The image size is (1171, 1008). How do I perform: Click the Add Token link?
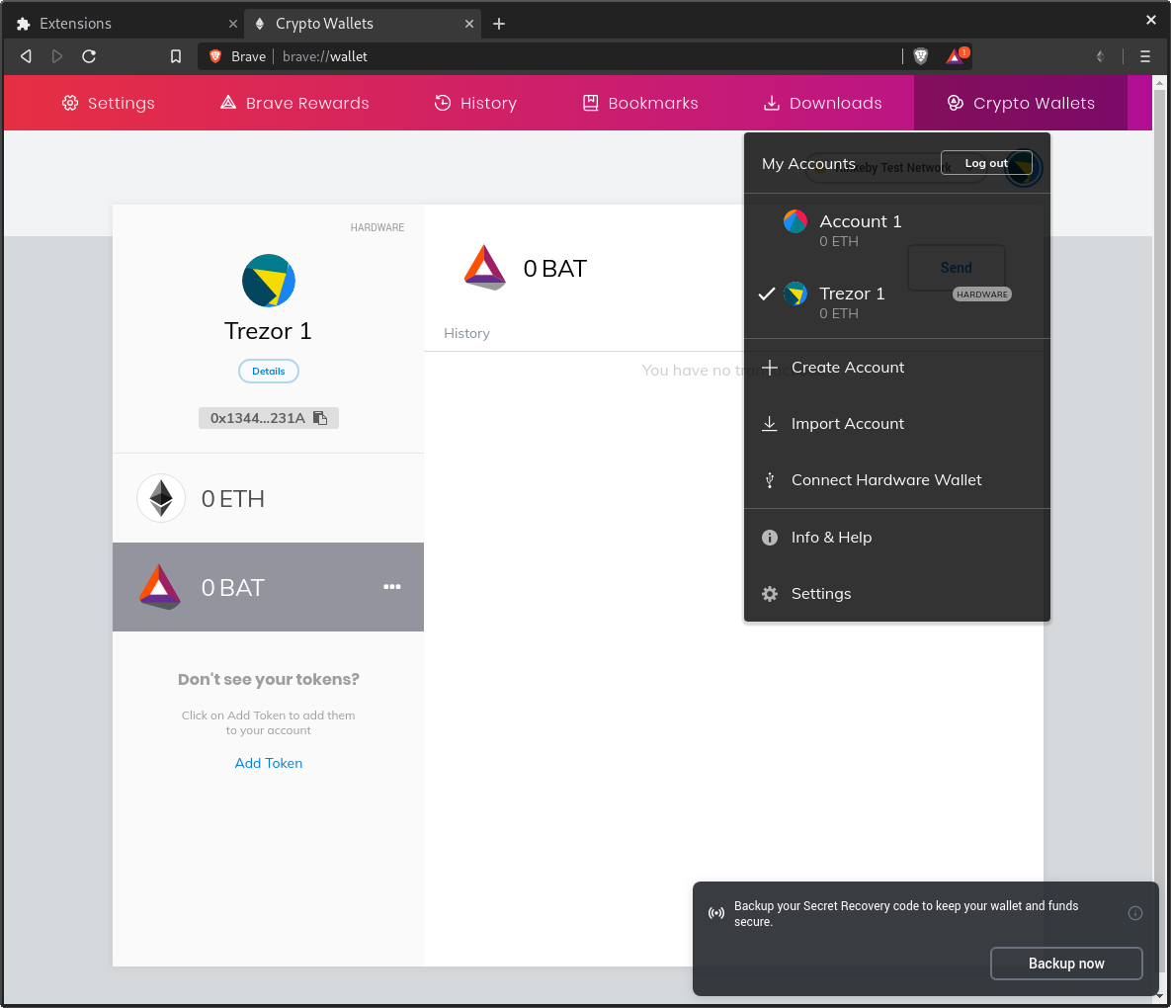click(x=269, y=763)
